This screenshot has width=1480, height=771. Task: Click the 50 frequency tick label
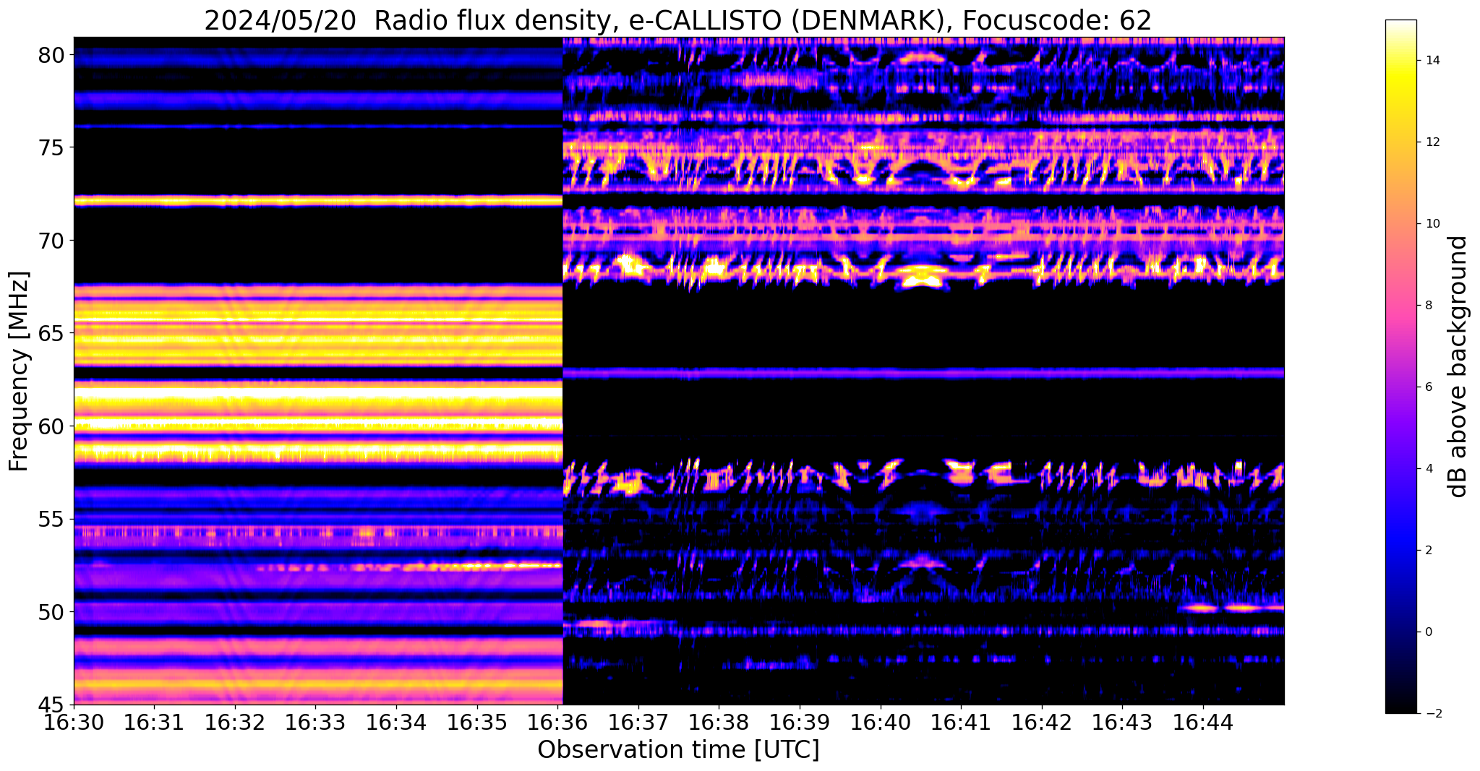point(51,612)
